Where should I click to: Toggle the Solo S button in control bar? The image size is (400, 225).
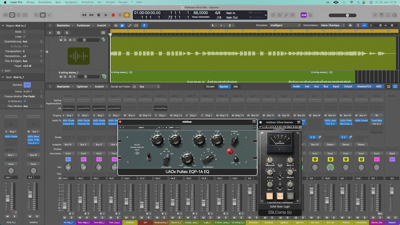(292, 15)
